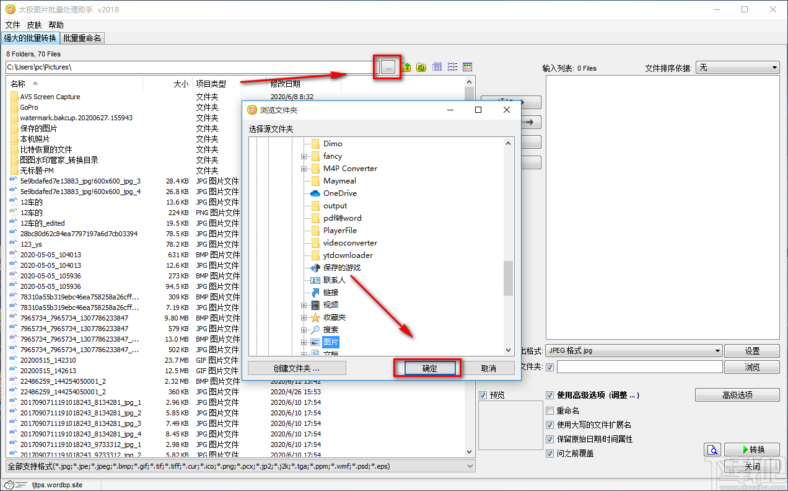The image size is (788, 491).
Task: Click the 视频 film icon in tree
Action: 315,305
